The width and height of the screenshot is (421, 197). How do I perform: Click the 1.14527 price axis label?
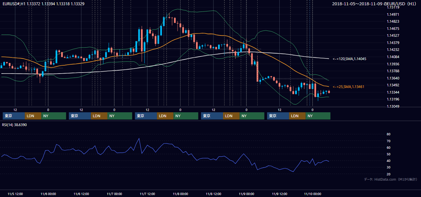[393, 35]
